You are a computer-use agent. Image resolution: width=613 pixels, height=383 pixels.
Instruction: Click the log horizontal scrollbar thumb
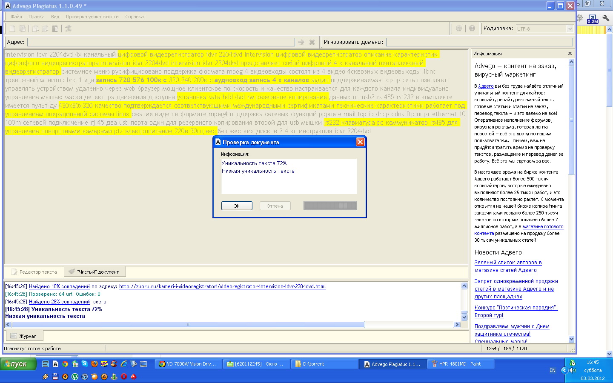tap(188, 325)
